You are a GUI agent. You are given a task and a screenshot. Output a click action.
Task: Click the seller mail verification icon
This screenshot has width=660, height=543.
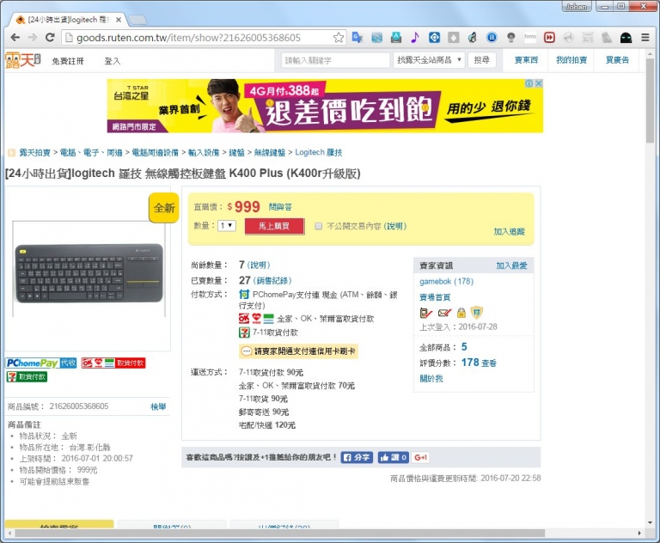click(x=444, y=313)
